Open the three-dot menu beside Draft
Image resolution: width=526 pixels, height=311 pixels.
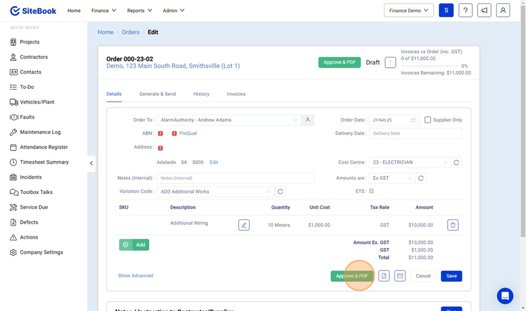pos(390,63)
